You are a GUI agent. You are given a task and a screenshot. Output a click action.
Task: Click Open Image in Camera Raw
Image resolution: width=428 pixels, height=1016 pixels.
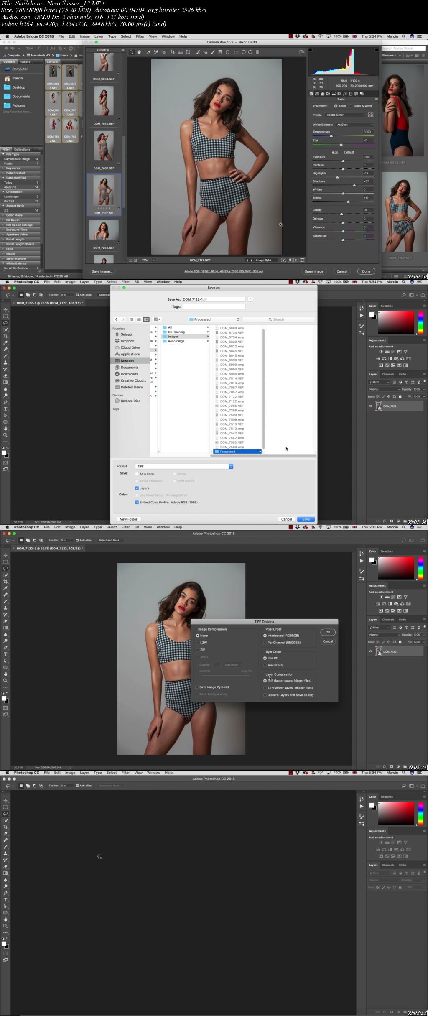[313, 271]
